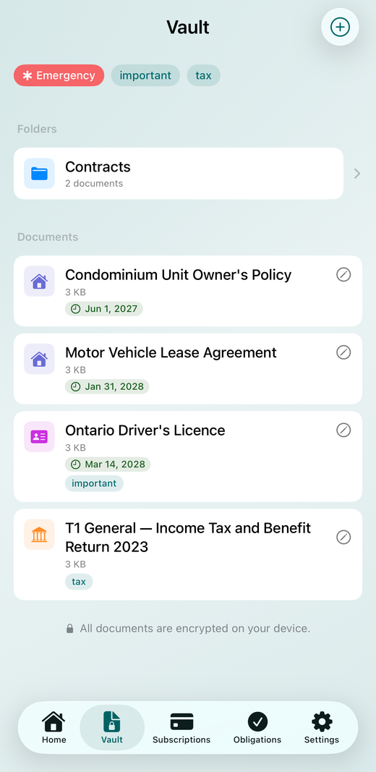This screenshot has width=376, height=772.
Task: Switch to the Subscriptions tab
Action: [x=181, y=728]
